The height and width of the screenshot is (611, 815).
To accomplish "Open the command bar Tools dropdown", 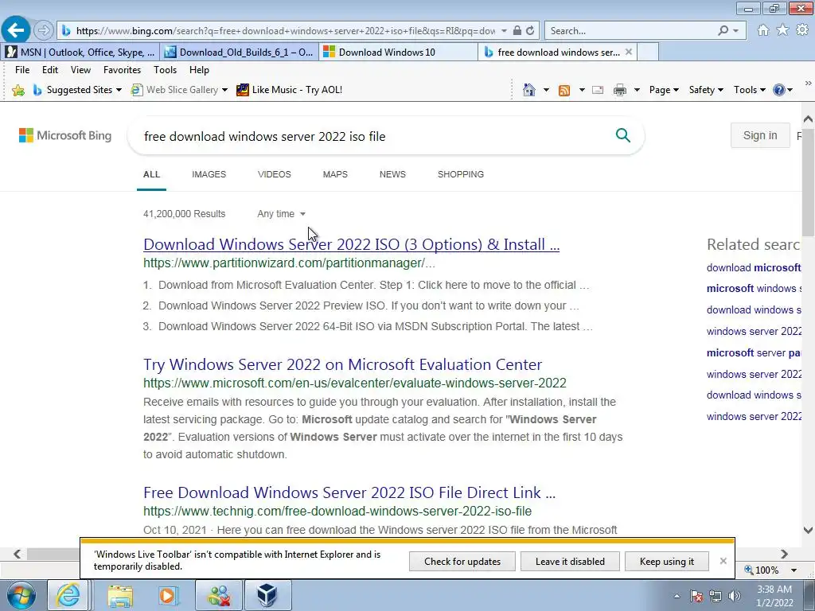I will (749, 90).
